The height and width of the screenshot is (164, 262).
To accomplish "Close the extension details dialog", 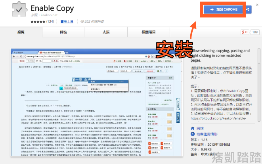I will click(x=257, y=5).
